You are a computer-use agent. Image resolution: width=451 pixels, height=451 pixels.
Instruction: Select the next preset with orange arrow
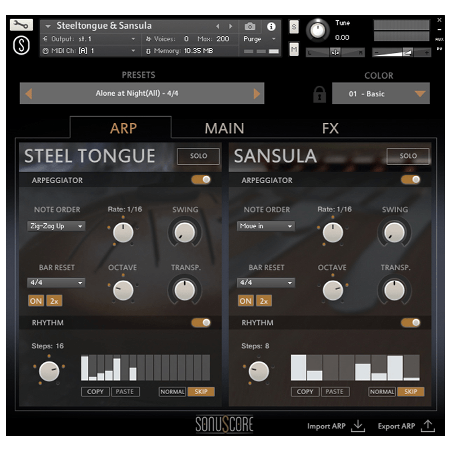[x=257, y=94]
